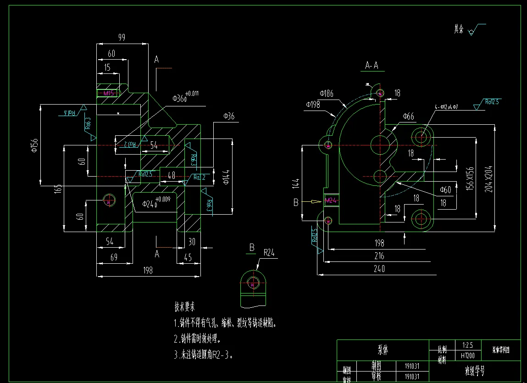Viewport: 527px width, 383px height.
Task: Click the "技术要求" heading
Action: click(184, 307)
